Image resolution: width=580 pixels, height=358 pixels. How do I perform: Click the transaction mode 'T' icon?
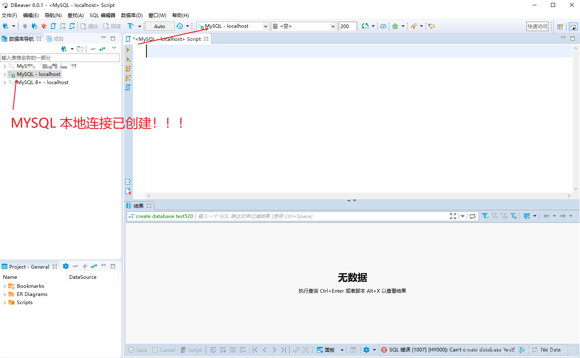[130, 26]
